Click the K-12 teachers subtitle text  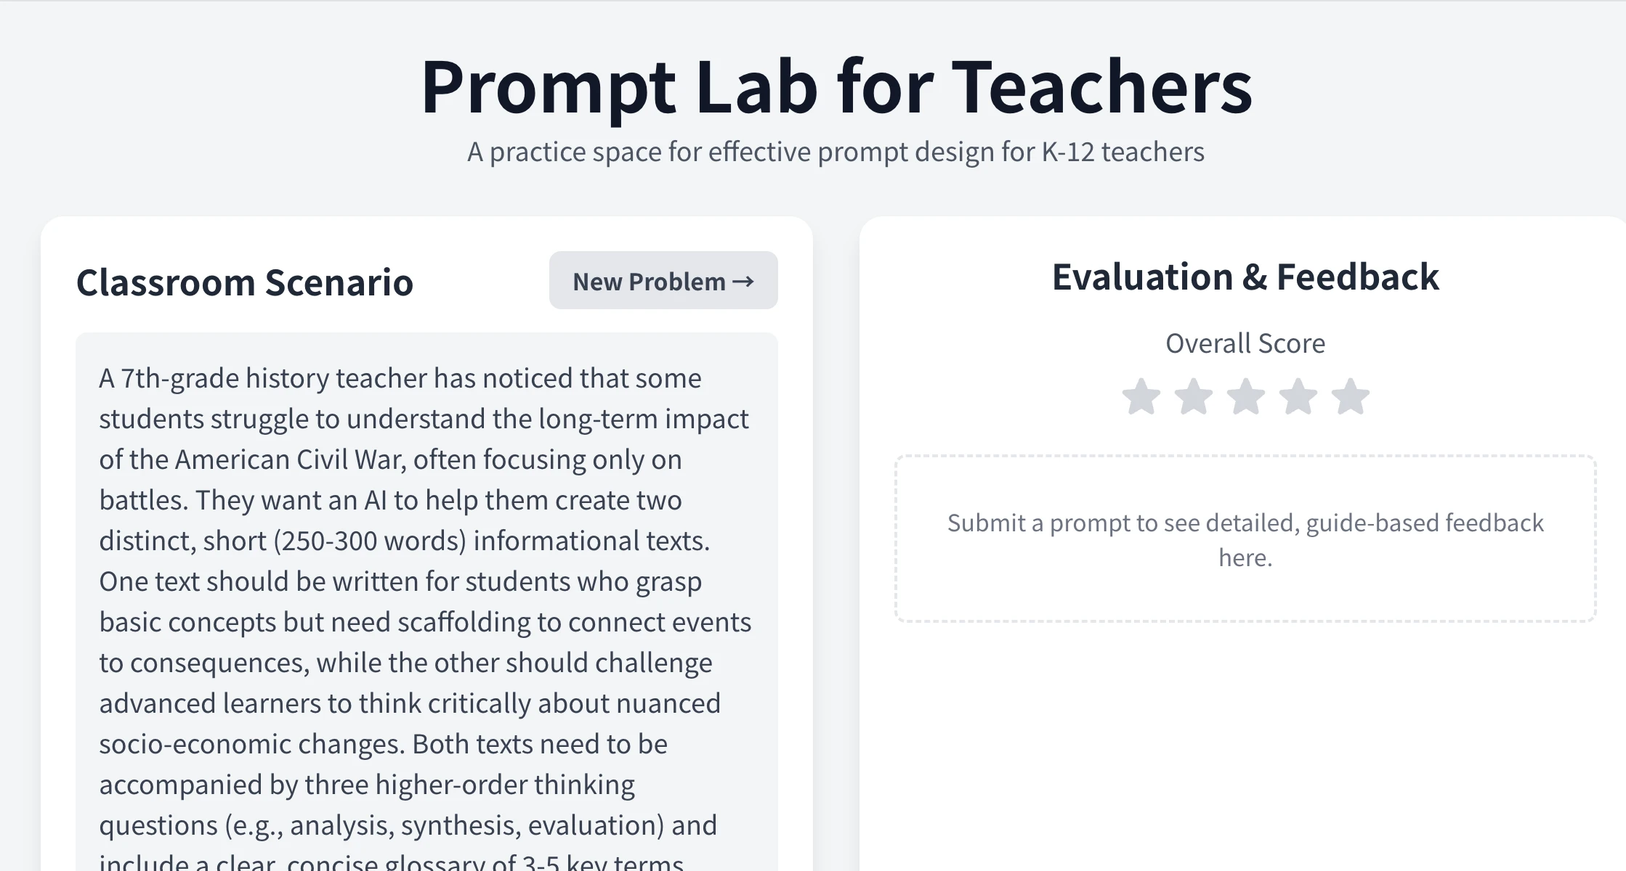point(836,152)
